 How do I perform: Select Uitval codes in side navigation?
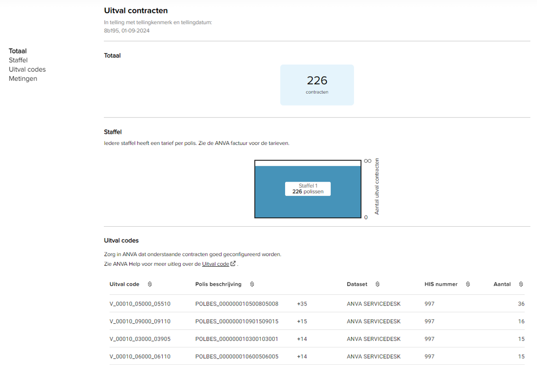(x=27, y=69)
